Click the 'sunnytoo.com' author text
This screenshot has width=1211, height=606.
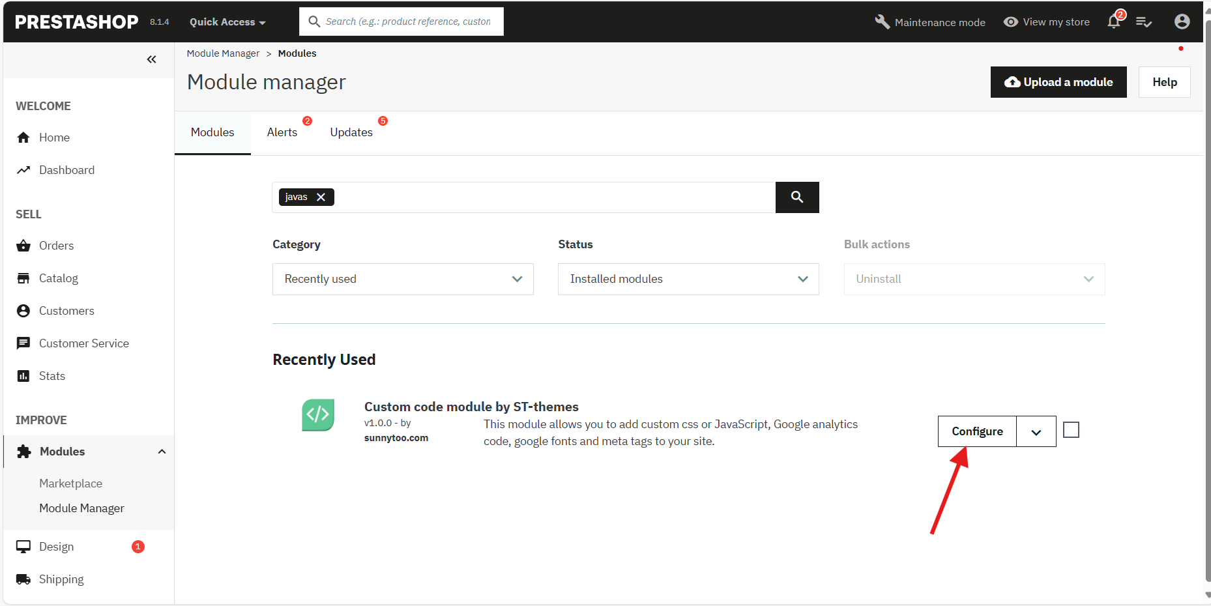(x=396, y=438)
